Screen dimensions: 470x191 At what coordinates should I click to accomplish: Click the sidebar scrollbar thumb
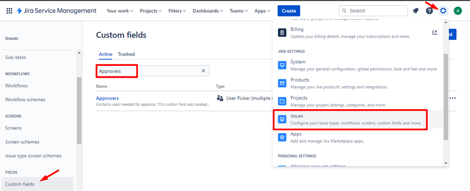pos(79,111)
